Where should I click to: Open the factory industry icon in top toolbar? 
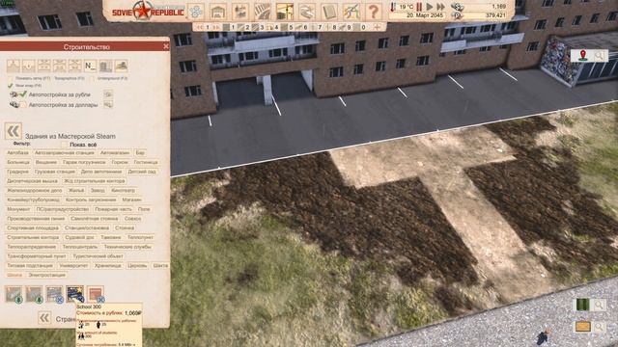pyautogui.click(x=240, y=11)
